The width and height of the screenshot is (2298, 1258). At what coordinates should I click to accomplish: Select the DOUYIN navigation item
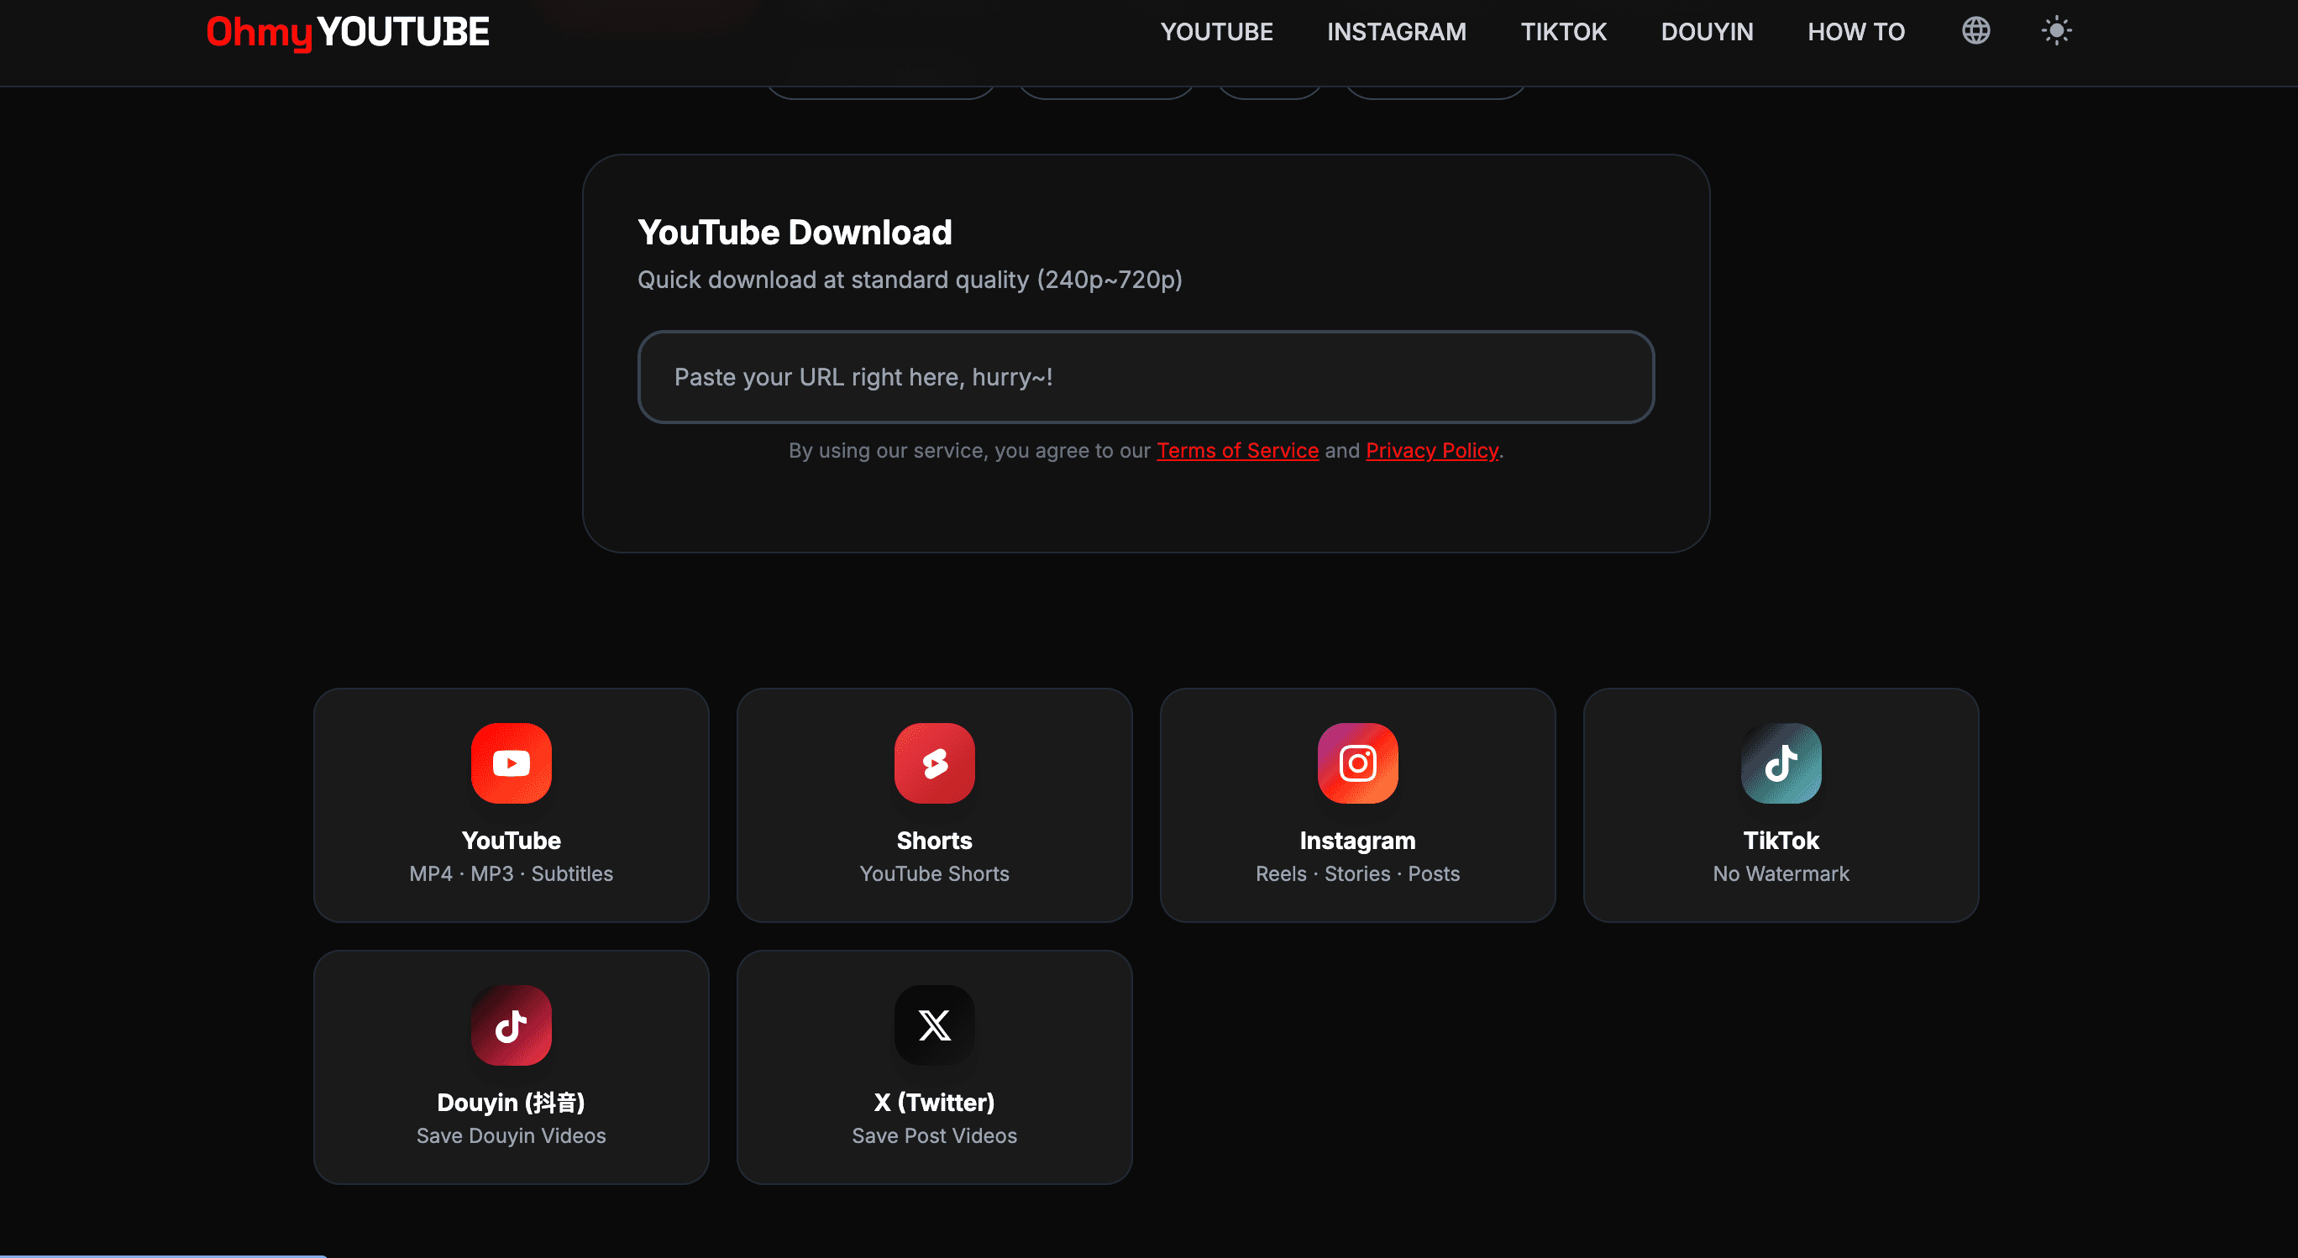coord(1707,32)
